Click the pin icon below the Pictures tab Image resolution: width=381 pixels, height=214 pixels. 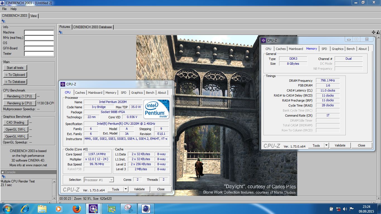(x=61, y=32)
